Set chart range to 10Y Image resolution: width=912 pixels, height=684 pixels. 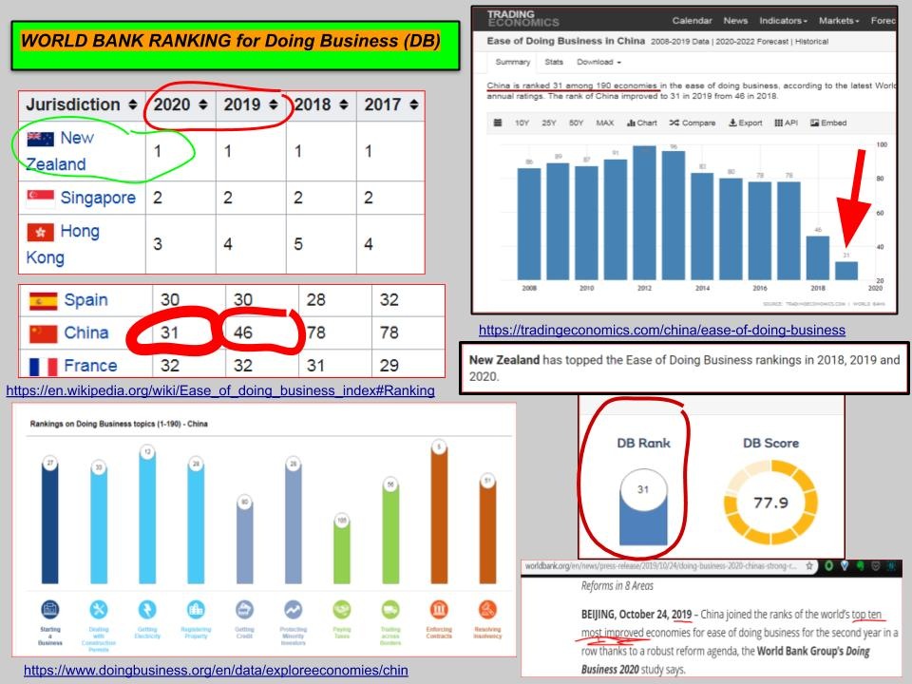coord(522,123)
